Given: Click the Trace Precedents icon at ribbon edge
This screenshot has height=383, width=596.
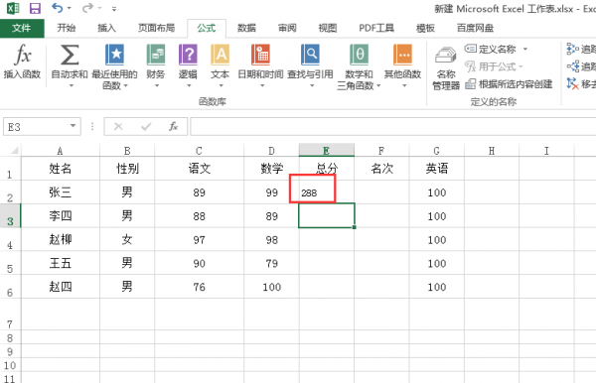Looking at the screenshot, I should coord(572,49).
